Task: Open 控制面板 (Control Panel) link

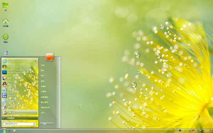Action: [x=44, y=97]
